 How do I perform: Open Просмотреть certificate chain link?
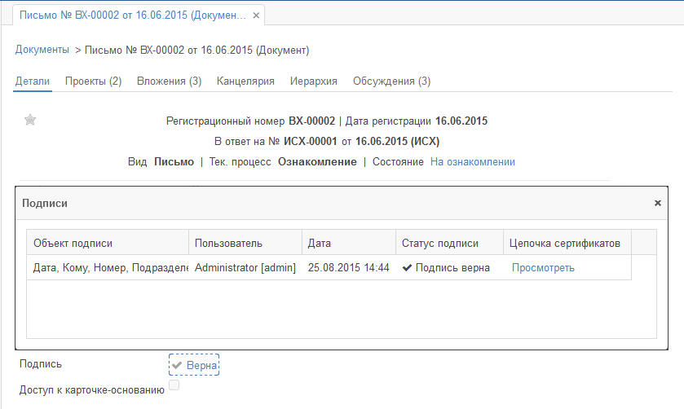tap(543, 268)
